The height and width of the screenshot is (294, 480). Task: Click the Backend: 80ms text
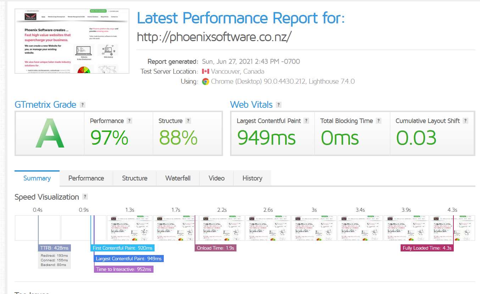pyautogui.click(x=54, y=265)
